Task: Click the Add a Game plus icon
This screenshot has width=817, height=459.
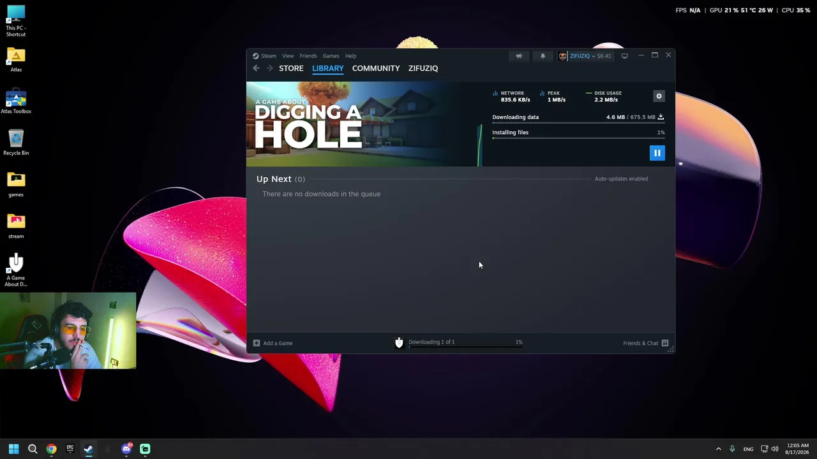Action: [257, 343]
